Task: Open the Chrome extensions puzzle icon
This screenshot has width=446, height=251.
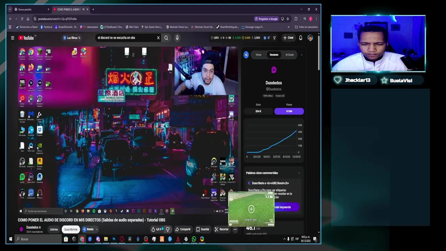Action: coord(296,19)
